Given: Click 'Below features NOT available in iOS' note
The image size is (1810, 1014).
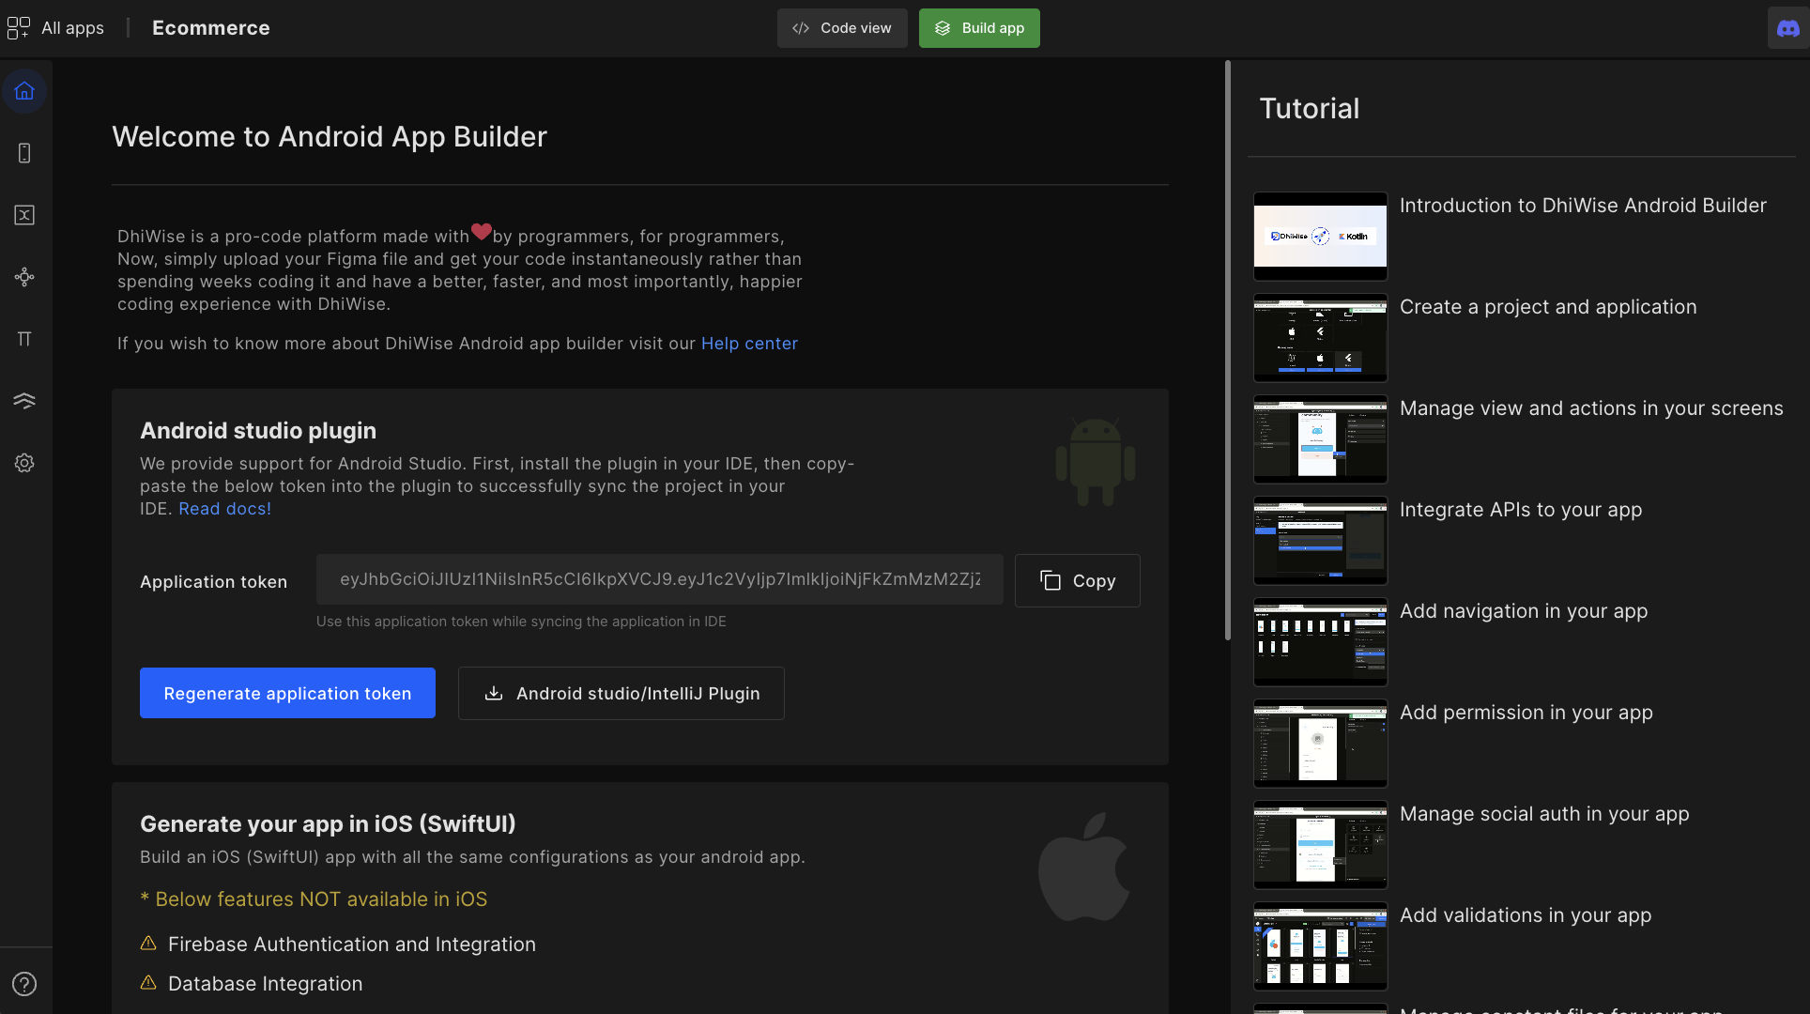Looking at the screenshot, I should point(314,899).
